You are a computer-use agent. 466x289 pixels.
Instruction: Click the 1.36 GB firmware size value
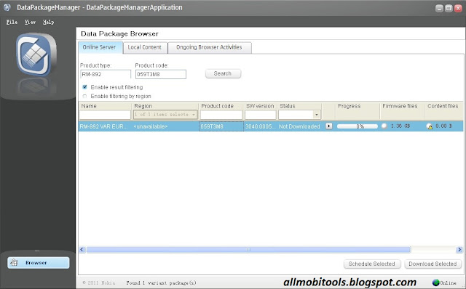coord(400,126)
